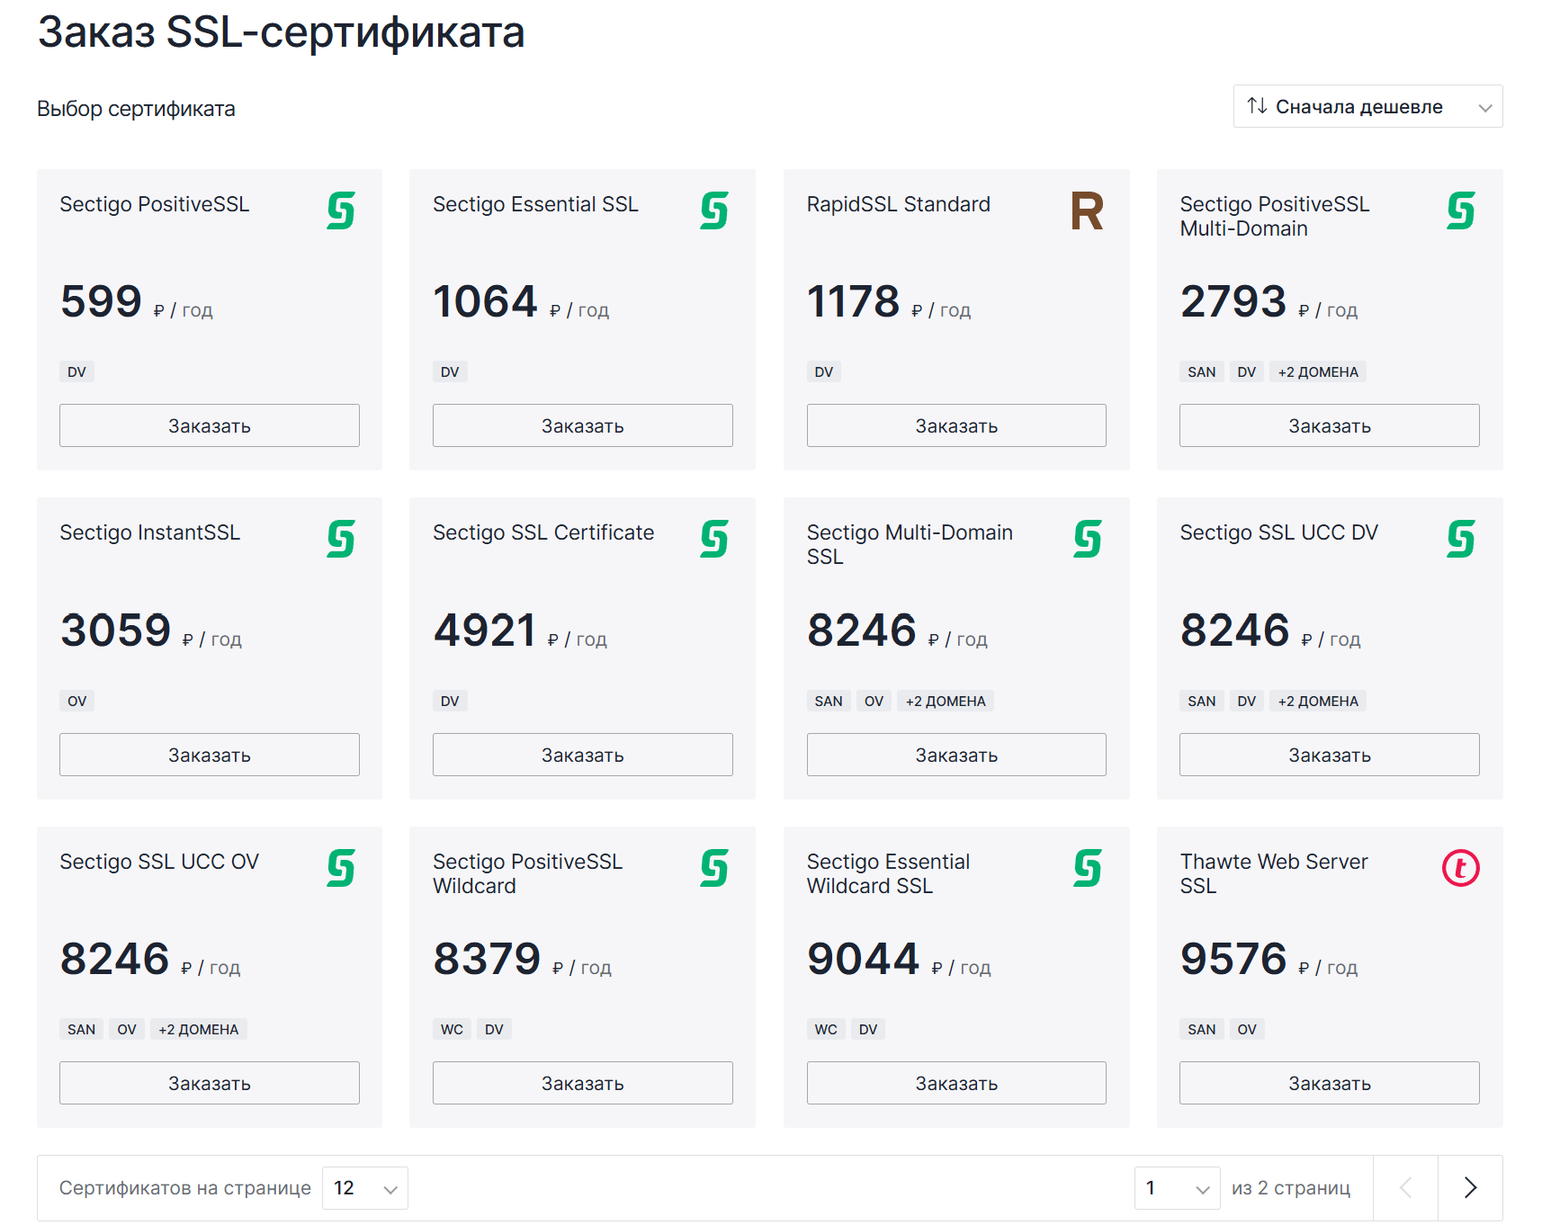The width and height of the screenshot is (1560, 1225).
Task: Click Thawte Web Server SSL title
Action: coord(1274,873)
